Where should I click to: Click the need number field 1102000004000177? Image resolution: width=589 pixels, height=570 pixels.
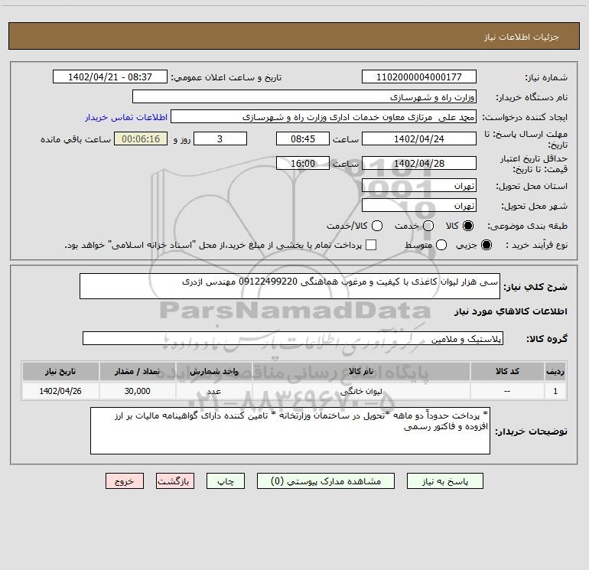pyautogui.click(x=419, y=77)
